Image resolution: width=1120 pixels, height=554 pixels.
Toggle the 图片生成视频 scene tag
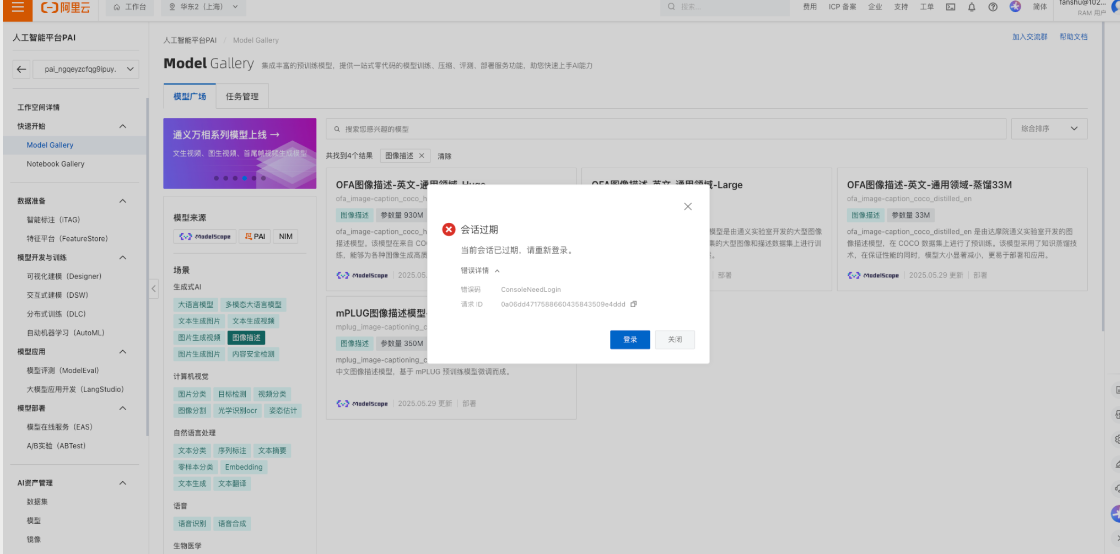(199, 337)
